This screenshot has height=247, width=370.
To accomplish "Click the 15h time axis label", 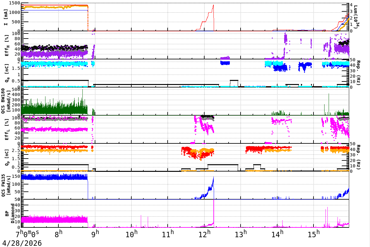I will (x=314, y=234).
